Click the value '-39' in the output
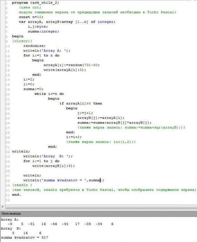The width and height of the screenshot is (197, 242). [x=87, y=224]
